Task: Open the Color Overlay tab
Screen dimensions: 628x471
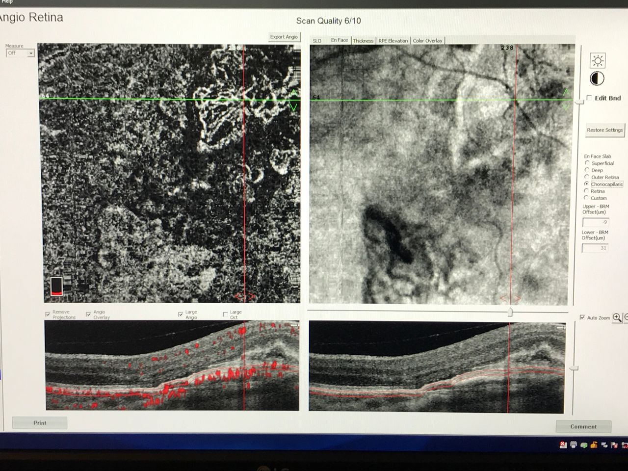Action: [427, 41]
